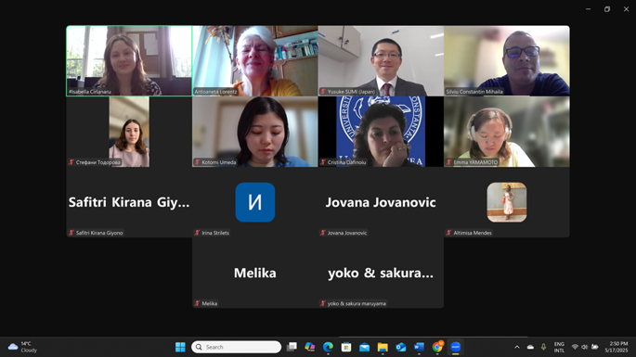The width and height of the screenshot is (636, 357).
Task: Switch to Microsoft Word taskbar icon
Action: [x=419, y=347]
